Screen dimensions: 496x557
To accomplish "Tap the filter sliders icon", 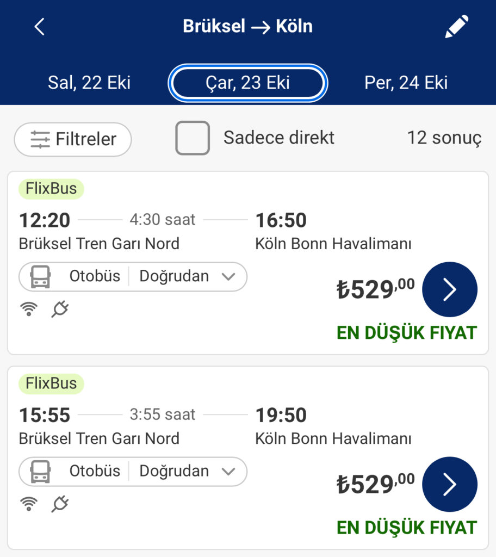I will (40, 140).
